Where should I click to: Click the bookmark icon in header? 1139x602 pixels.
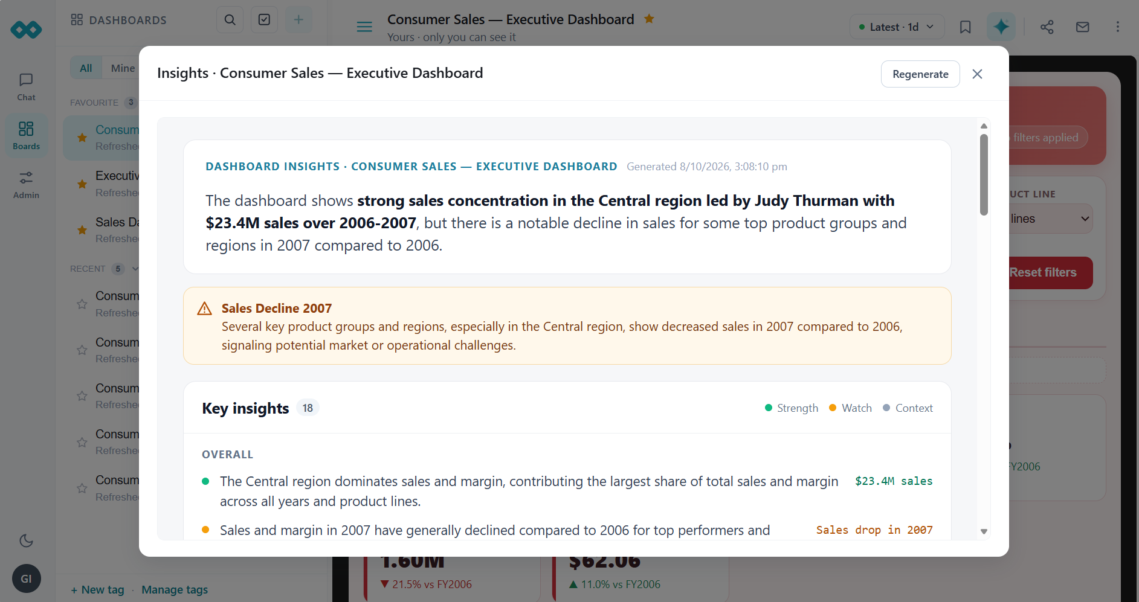pos(966,27)
